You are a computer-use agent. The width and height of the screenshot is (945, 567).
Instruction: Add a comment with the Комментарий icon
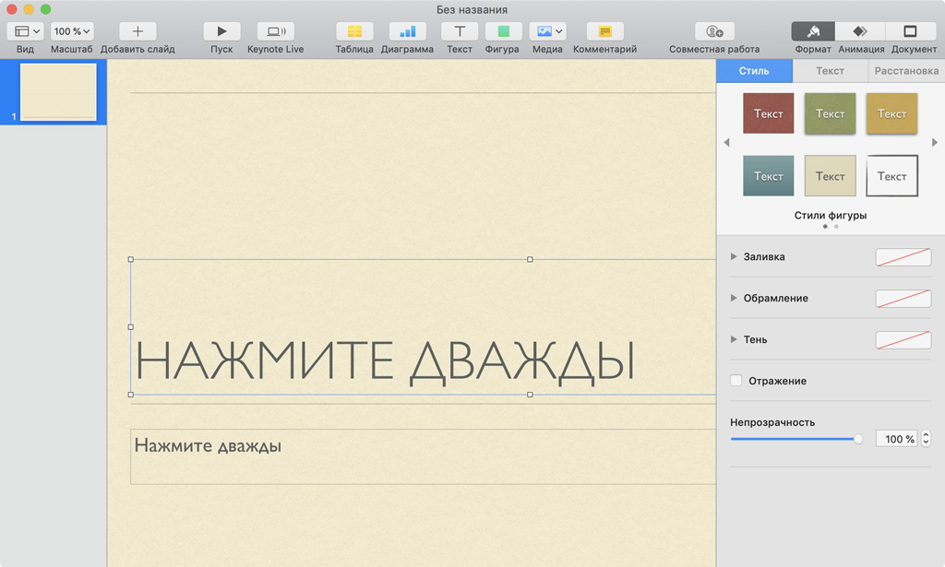pyautogui.click(x=605, y=31)
